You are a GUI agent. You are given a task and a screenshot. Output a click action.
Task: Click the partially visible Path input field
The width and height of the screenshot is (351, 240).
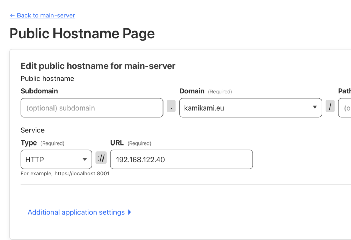click(345, 108)
